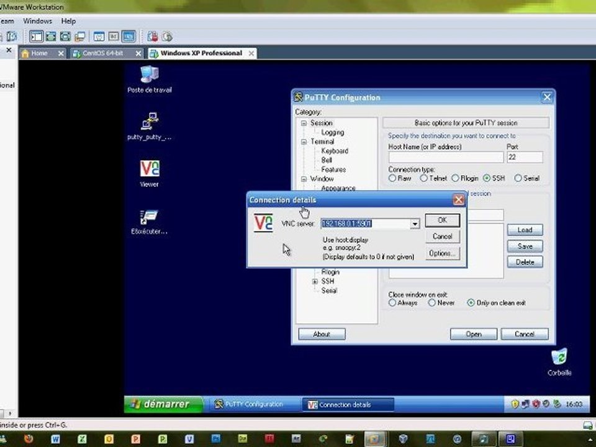Open the Help menu in VMware
The height and width of the screenshot is (447, 596).
(x=68, y=21)
